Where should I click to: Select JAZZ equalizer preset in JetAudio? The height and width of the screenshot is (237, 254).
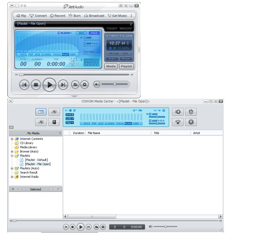pyautogui.click(x=37, y=55)
